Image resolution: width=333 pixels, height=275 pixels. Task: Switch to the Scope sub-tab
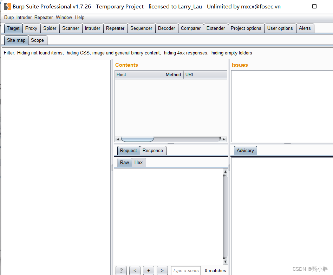[37, 40]
